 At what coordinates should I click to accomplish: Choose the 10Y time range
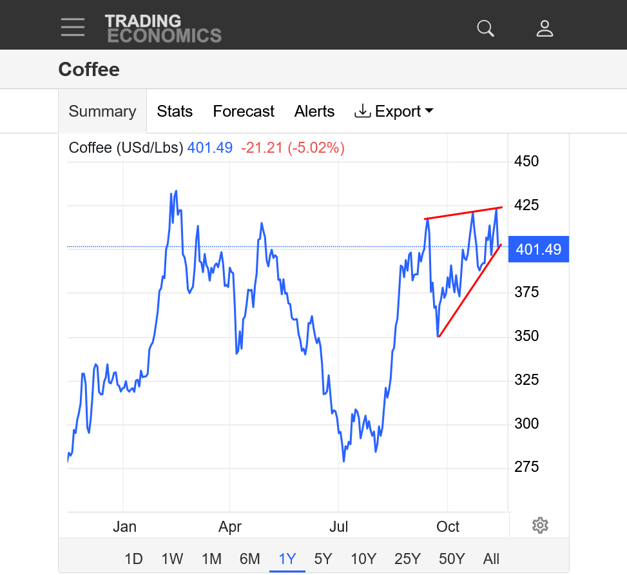tap(363, 558)
